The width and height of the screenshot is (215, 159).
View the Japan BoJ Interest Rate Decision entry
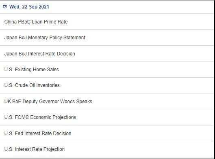click(x=107, y=53)
